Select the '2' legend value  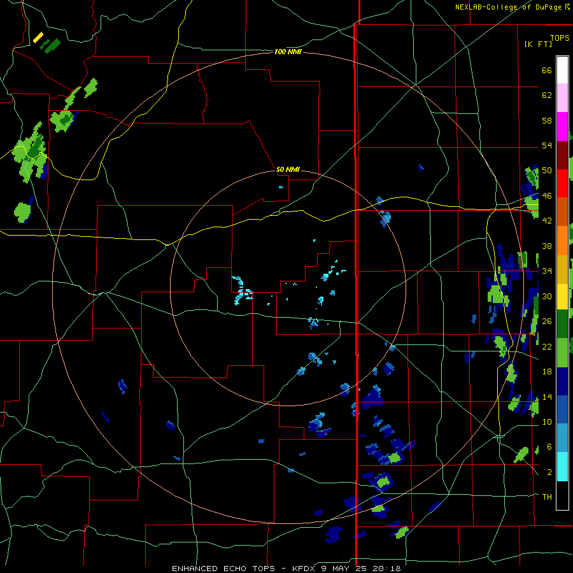[x=549, y=472]
